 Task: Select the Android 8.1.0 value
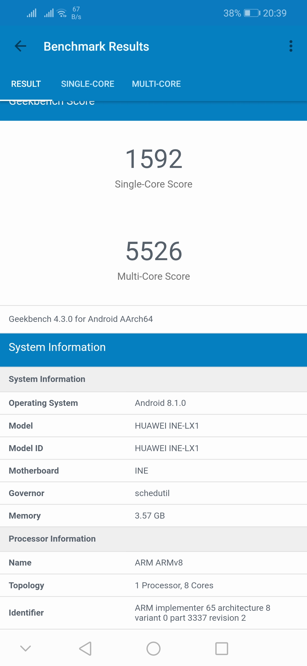coord(160,403)
